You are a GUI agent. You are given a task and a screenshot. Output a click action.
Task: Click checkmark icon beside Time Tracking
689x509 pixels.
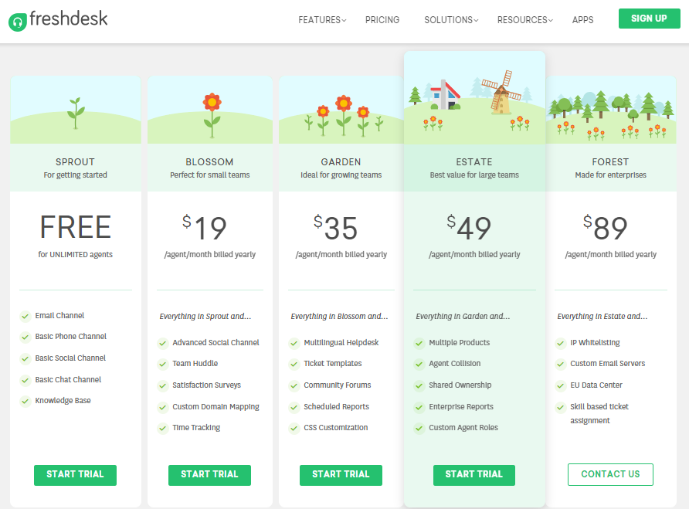[162, 428]
